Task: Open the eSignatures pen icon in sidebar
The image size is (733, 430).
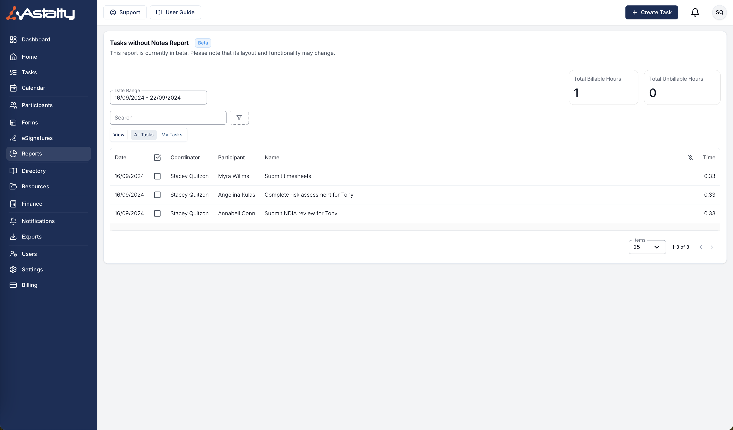Action: click(13, 138)
